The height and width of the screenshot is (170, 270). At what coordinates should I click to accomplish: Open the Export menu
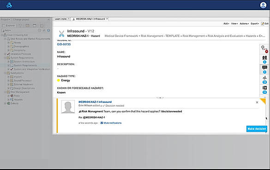point(255,24)
